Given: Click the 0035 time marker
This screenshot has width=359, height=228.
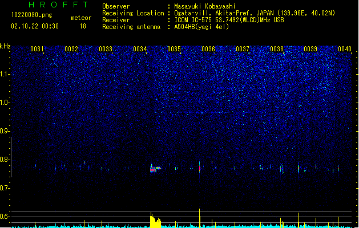Looking at the screenshot, I should 174,49.
